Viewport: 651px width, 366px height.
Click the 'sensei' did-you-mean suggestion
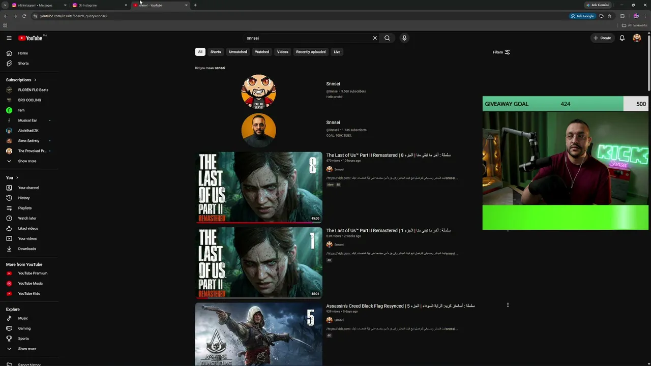(220, 68)
